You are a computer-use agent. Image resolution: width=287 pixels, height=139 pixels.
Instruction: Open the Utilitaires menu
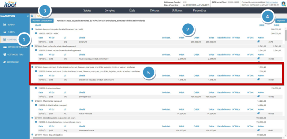pos(177,10)
